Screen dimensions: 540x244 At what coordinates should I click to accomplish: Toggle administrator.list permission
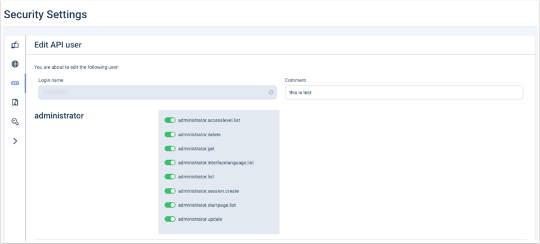(170, 177)
